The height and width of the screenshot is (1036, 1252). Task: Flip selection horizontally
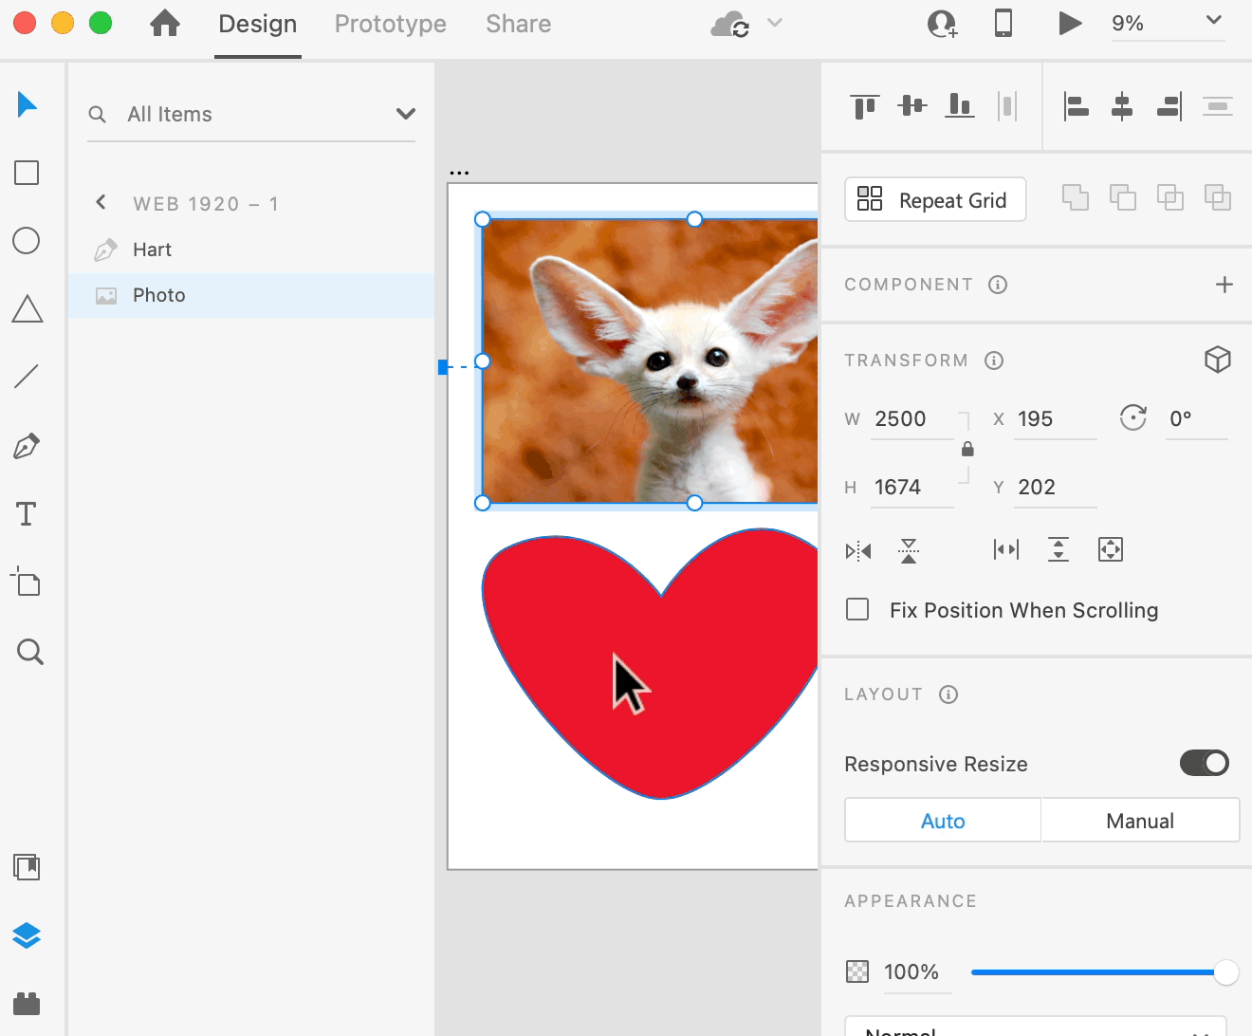(858, 551)
